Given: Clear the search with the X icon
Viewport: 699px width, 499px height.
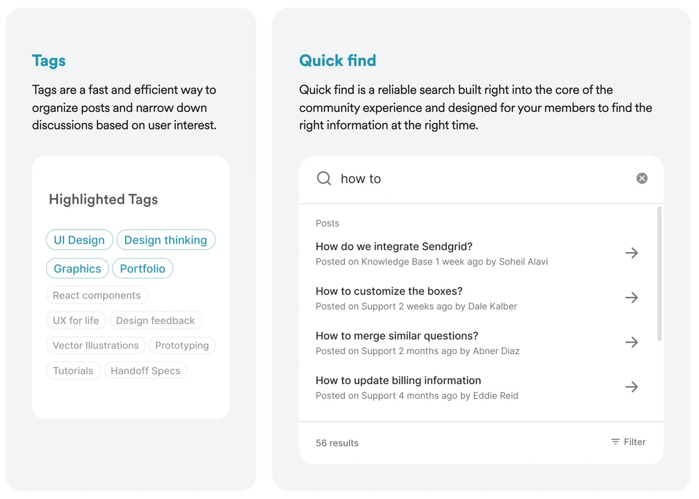Looking at the screenshot, I should pos(642,178).
